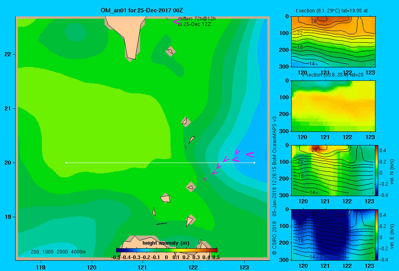The width and height of the screenshot is (399, 271).
Task: Click the "t section (8.1..29°C) lat=19.95" title
Action: pos(332,11)
